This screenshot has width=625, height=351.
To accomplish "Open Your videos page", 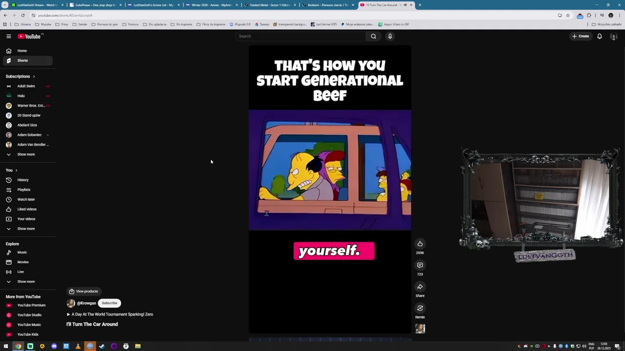I will pyautogui.click(x=28, y=219).
